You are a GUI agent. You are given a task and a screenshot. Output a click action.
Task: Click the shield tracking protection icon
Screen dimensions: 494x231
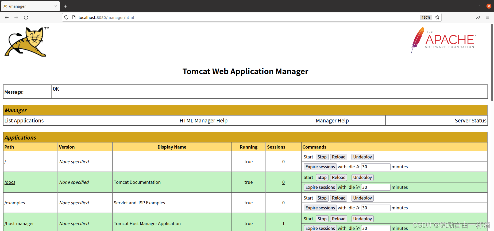point(66,17)
